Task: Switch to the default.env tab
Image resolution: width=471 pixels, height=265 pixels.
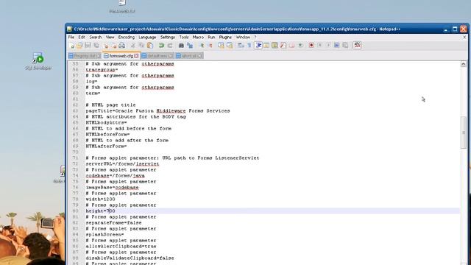Action: point(157,56)
